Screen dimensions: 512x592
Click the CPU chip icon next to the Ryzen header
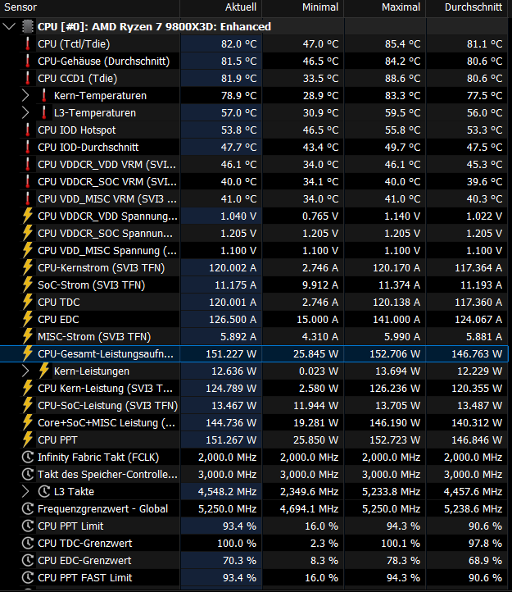(x=28, y=26)
